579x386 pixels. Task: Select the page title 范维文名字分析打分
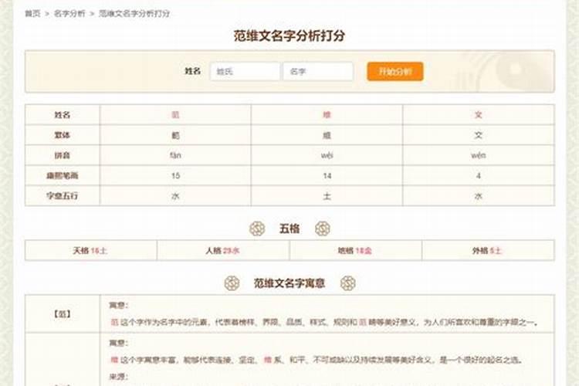click(289, 36)
